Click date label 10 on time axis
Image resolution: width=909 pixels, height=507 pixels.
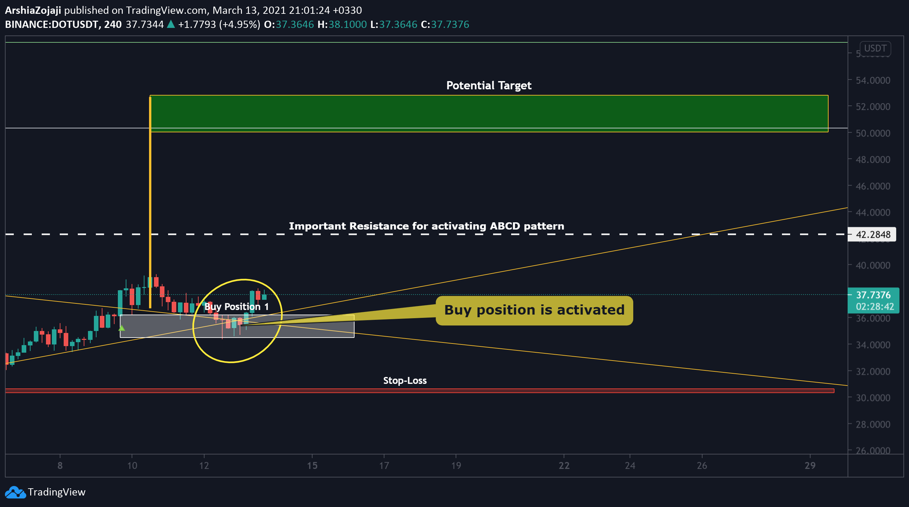132,466
